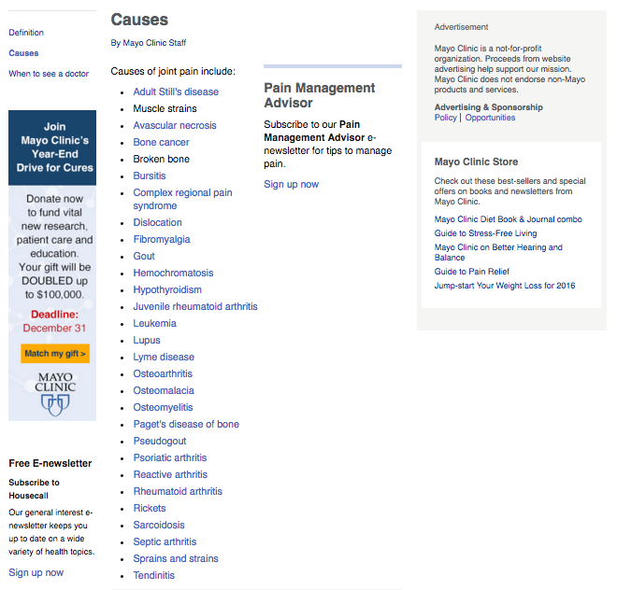This screenshot has width=617, height=590.
Task: Open Guide to Stress-Free Living link
Action: 485,233
